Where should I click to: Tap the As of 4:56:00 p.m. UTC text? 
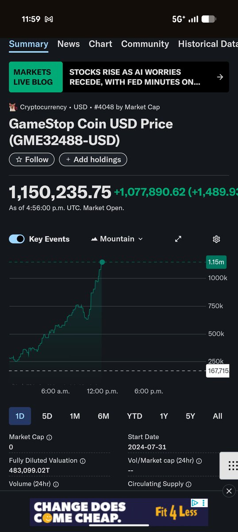[67, 208]
